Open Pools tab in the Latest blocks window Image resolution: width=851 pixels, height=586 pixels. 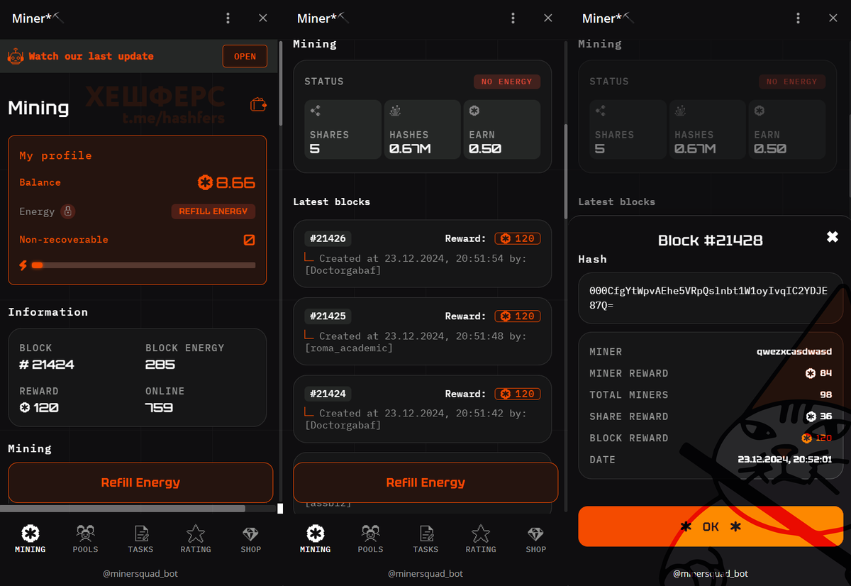370,539
